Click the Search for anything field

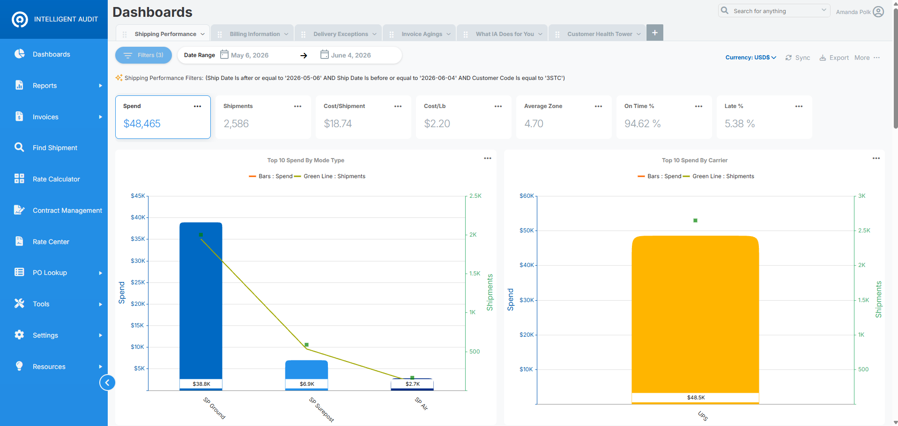tap(774, 11)
